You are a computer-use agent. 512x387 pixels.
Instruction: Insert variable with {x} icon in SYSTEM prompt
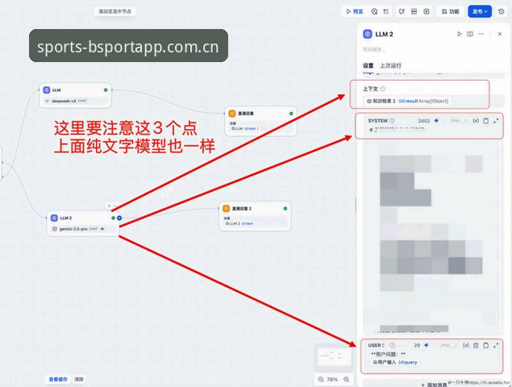click(x=476, y=121)
